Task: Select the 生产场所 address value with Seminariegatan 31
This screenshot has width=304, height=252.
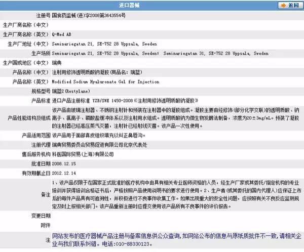Action: pyautogui.click(x=160, y=53)
